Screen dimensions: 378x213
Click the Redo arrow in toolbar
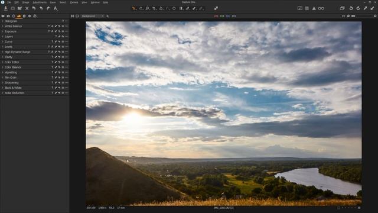(x=48, y=8)
